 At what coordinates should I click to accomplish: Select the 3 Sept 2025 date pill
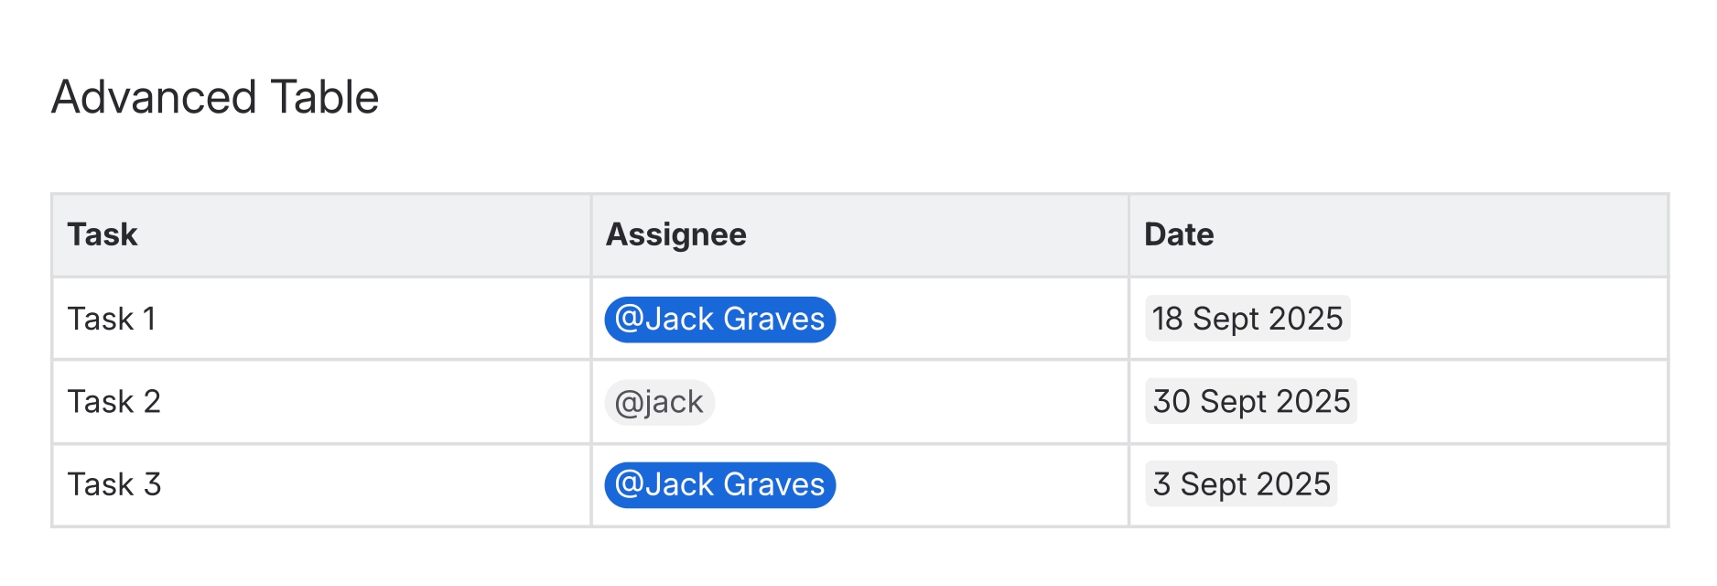pyautogui.click(x=1241, y=484)
